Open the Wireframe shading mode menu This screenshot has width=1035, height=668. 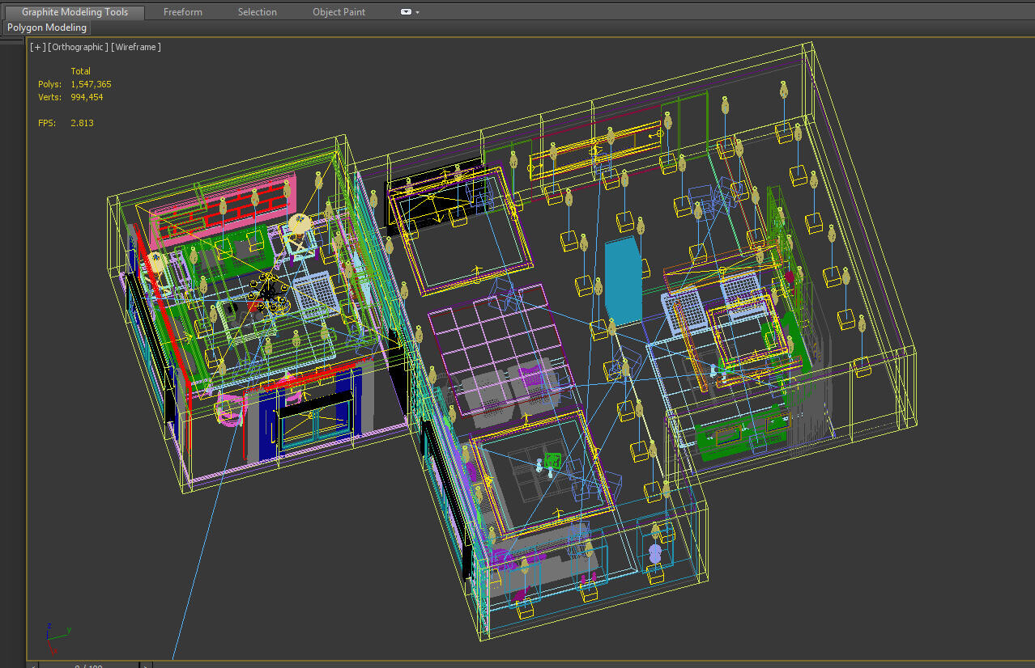[136, 47]
